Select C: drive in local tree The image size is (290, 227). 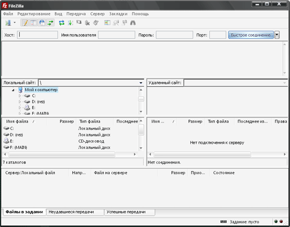coord(34,96)
